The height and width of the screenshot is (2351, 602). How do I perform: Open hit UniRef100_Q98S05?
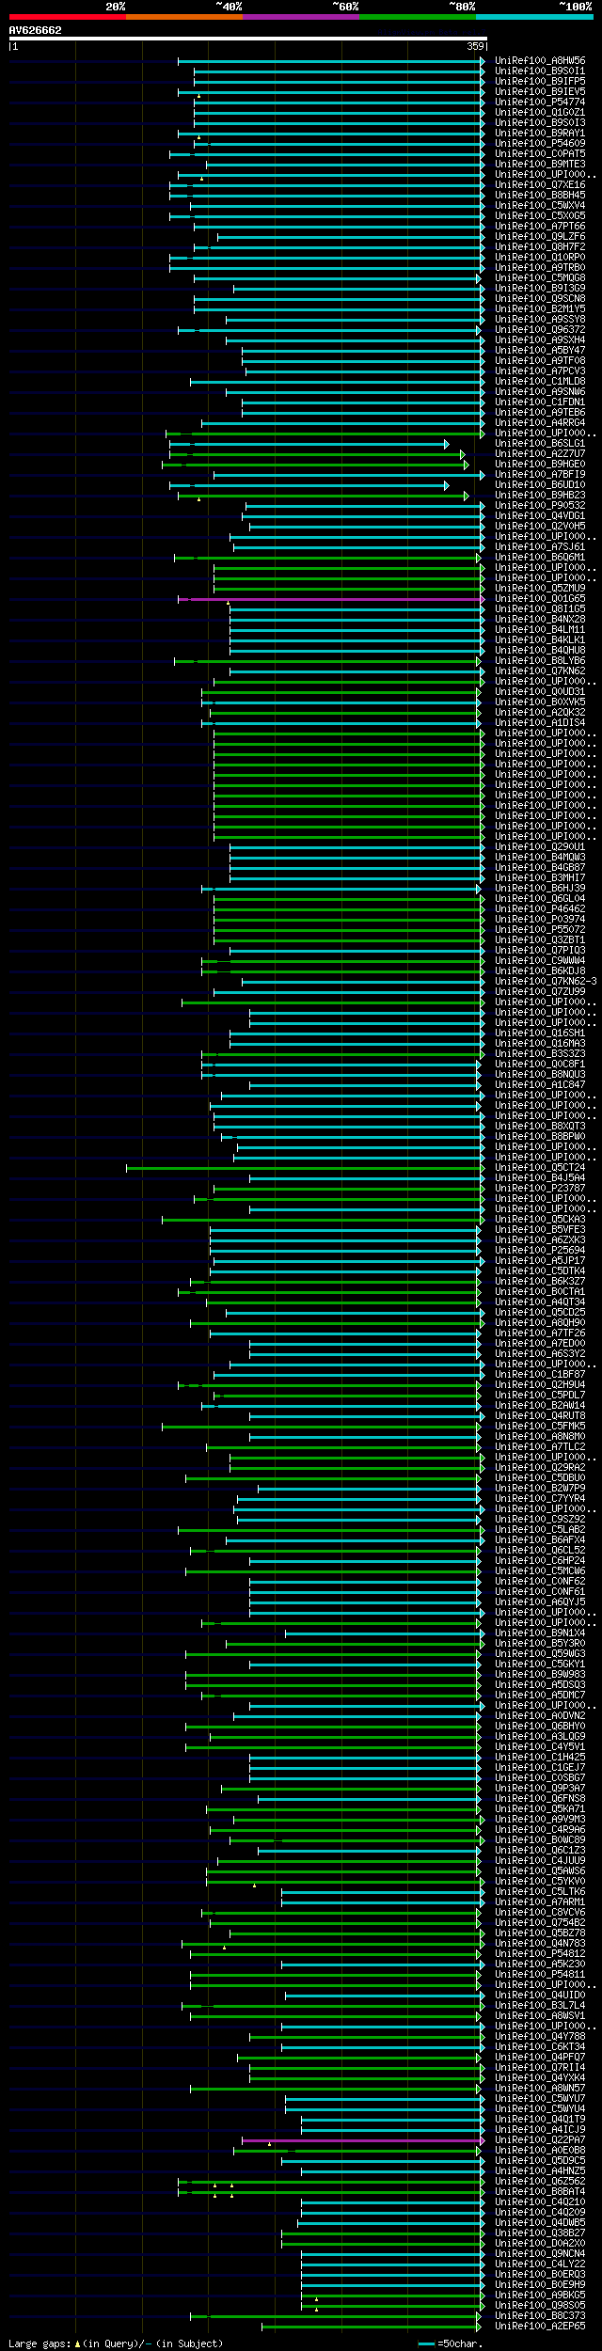pyautogui.click(x=540, y=2306)
